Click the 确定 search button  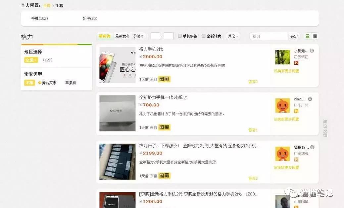294,36
